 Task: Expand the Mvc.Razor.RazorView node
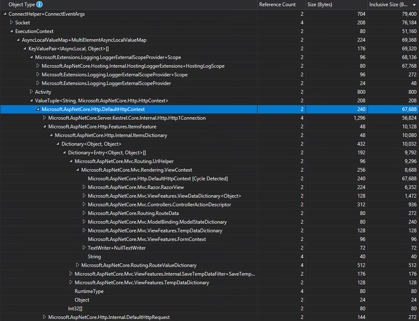[84, 187]
